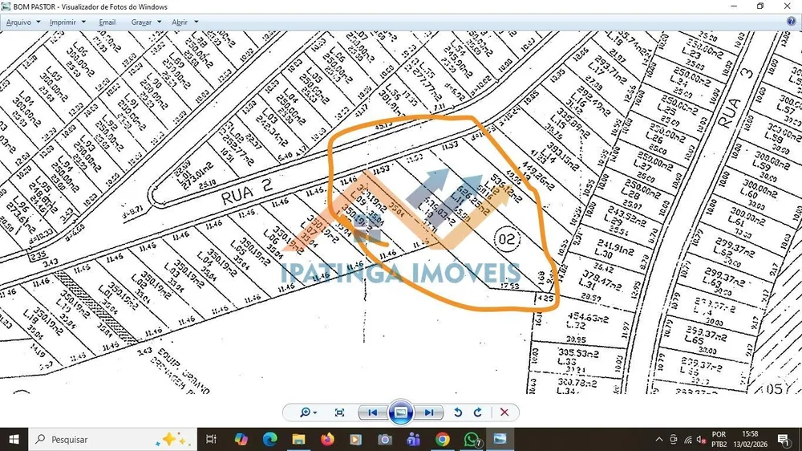The height and width of the screenshot is (451, 802).
Task: Rotate the image counterclockwise
Action: [458, 412]
